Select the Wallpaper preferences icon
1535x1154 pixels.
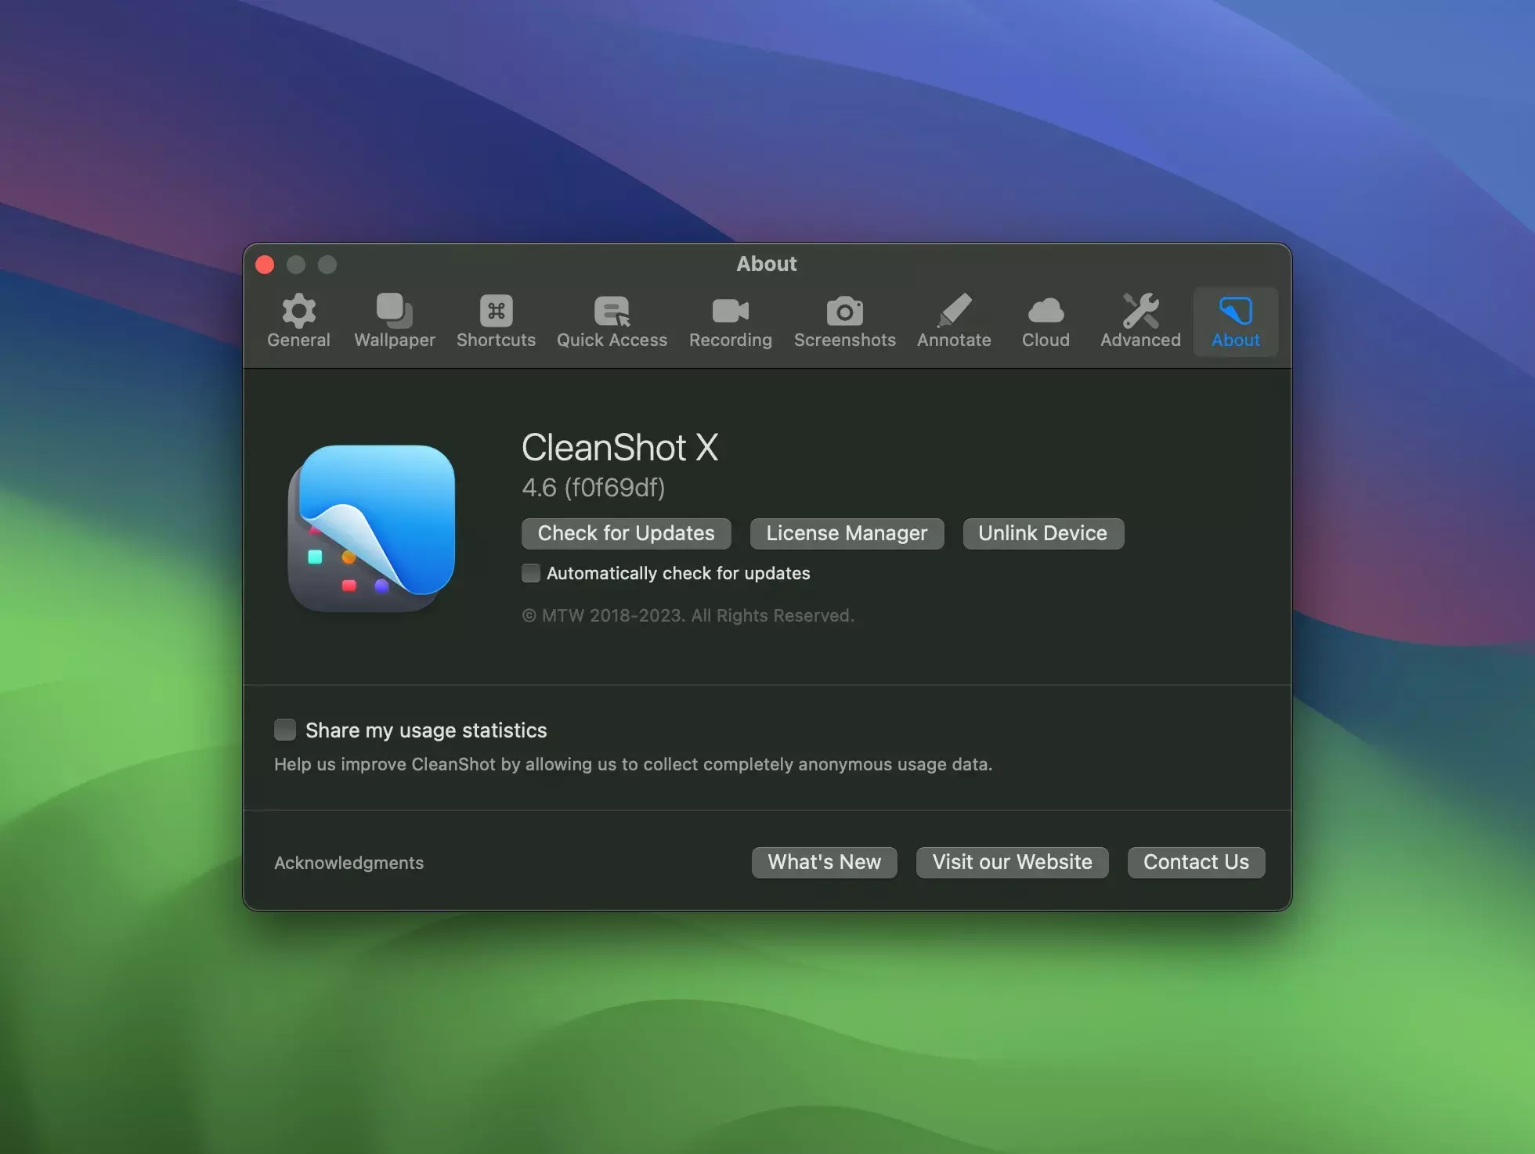click(394, 312)
